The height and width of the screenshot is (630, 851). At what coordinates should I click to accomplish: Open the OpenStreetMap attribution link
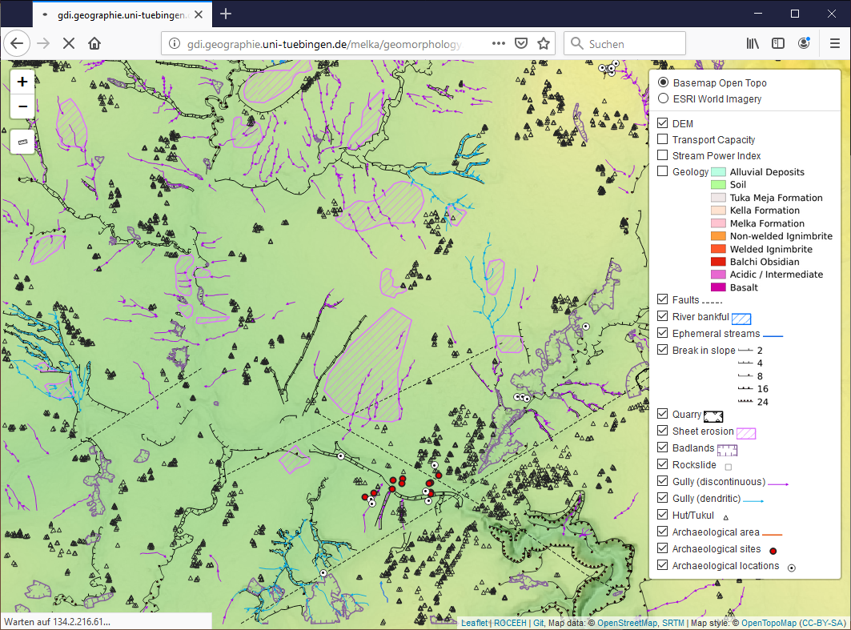pyautogui.click(x=627, y=623)
